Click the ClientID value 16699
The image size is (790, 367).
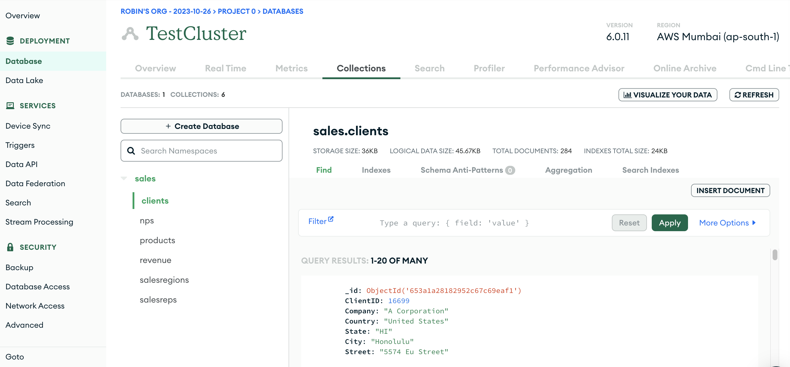(x=398, y=301)
